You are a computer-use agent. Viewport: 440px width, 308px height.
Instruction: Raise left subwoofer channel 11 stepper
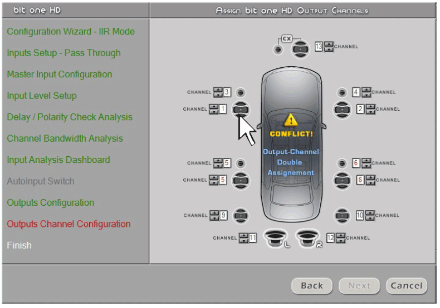click(x=243, y=236)
